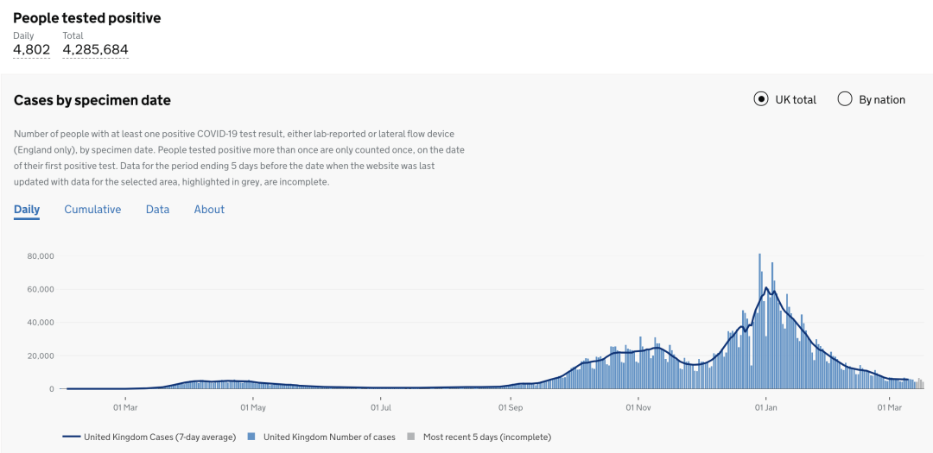Viewport: 933px width, 453px height.
Task: Click the tallest bar near 01 Jan
Action: point(760,321)
